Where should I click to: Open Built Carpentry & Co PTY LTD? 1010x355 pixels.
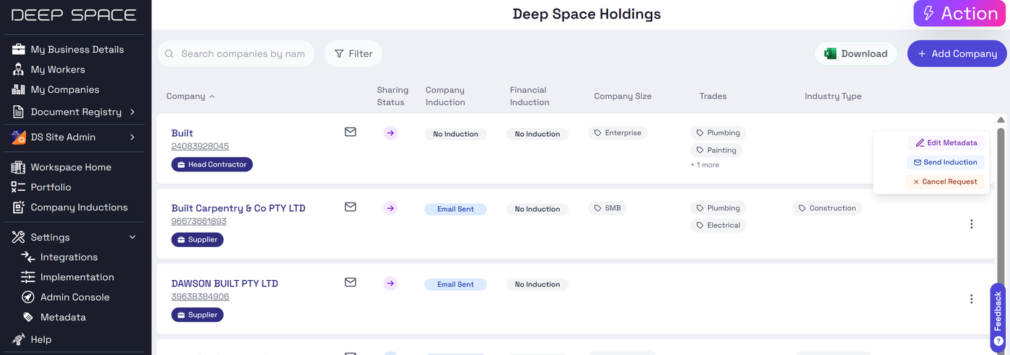[238, 208]
